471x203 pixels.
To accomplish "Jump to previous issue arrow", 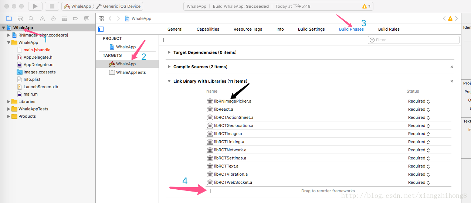I will click(444, 18).
